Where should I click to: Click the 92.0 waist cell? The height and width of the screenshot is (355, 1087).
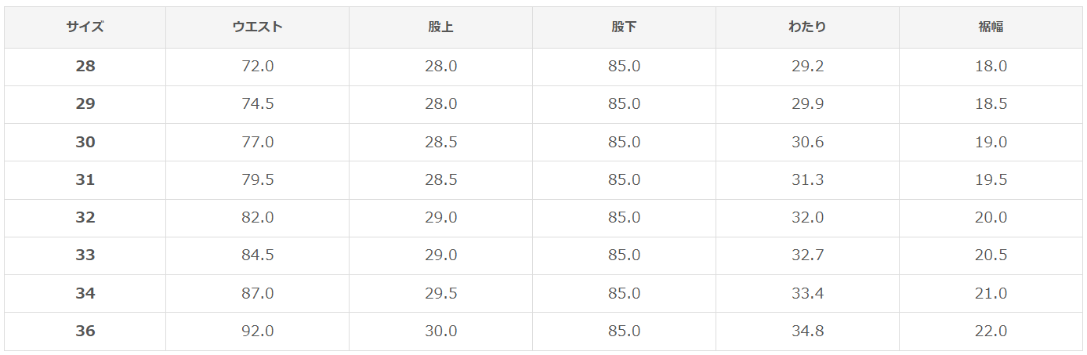(x=257, y=331)
